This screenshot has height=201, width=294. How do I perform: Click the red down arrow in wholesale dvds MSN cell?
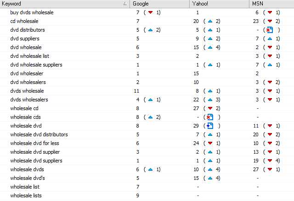[270, 169]
